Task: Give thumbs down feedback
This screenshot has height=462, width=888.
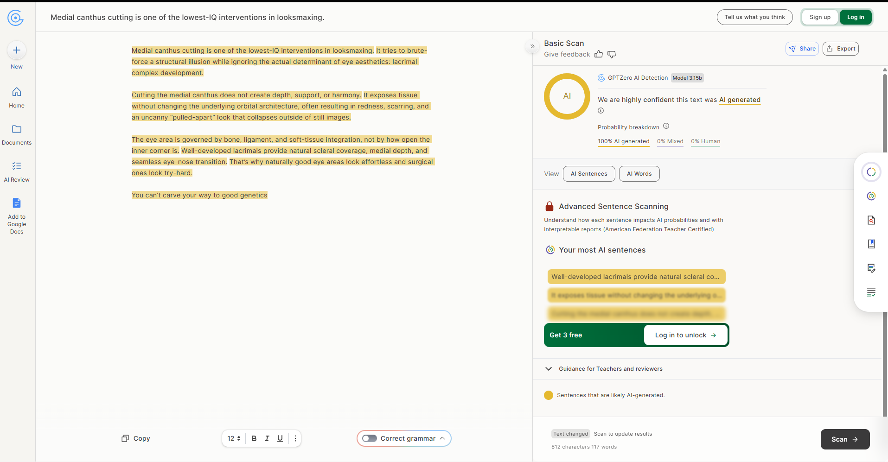Action: click(x=612, y=54)
